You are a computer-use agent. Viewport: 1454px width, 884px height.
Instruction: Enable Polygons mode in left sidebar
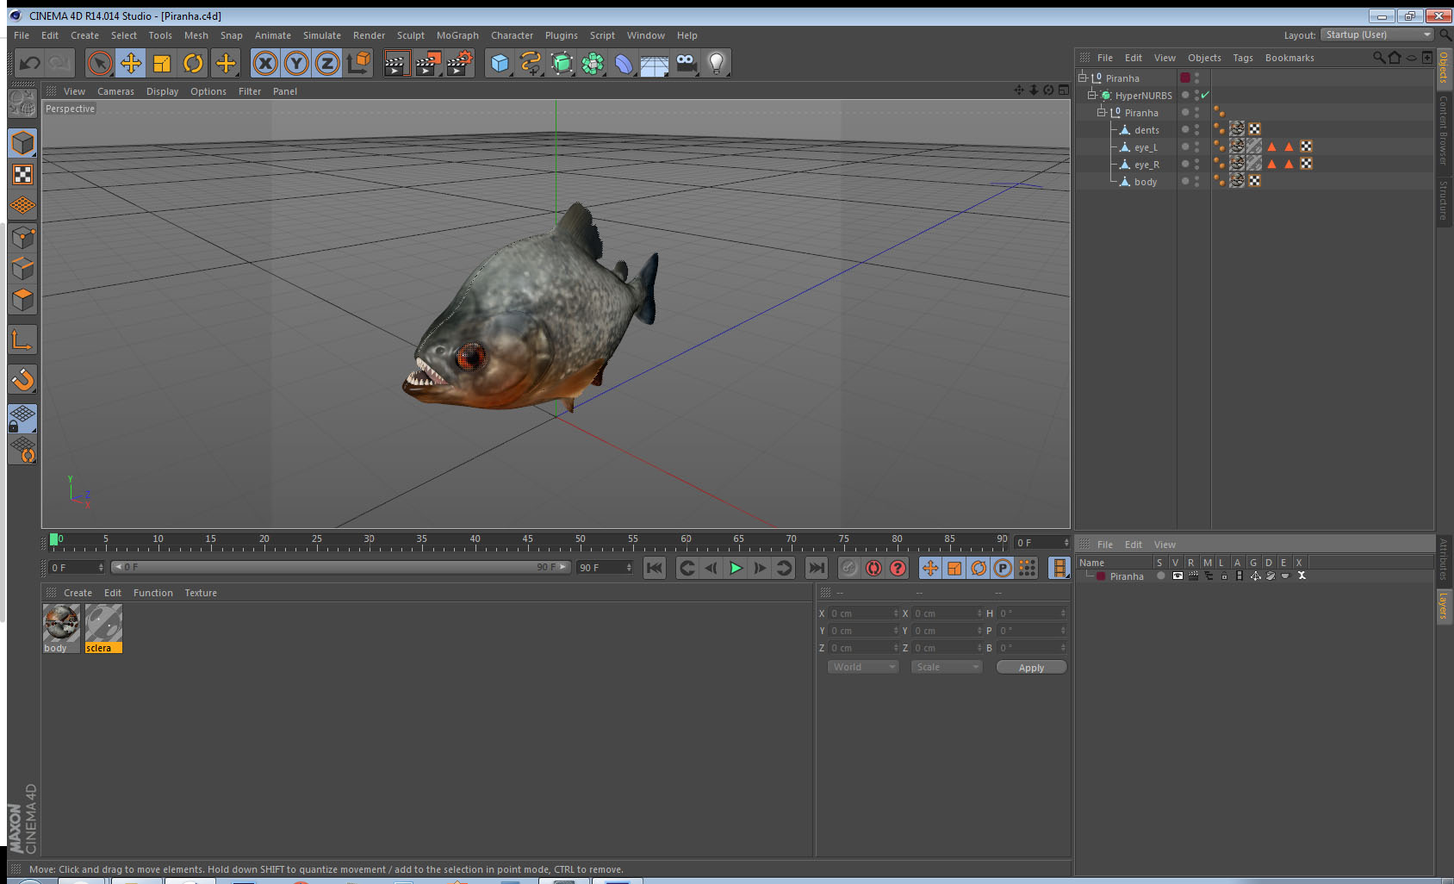coord(22,299)
